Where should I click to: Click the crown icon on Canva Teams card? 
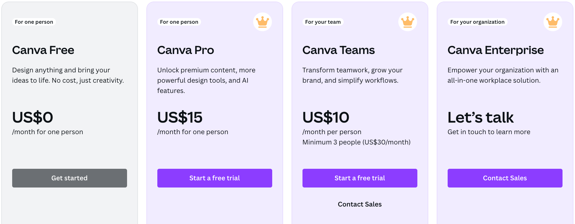407,22
